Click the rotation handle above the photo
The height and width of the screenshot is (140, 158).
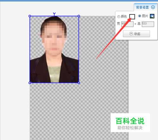[54, 14]
